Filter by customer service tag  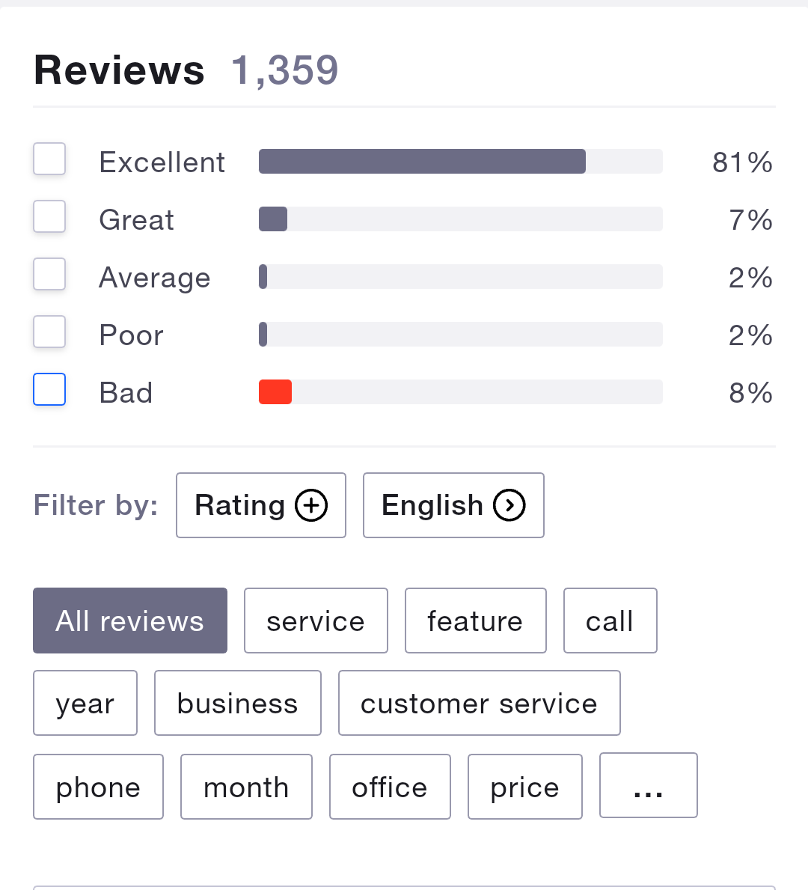coord(479,703)
